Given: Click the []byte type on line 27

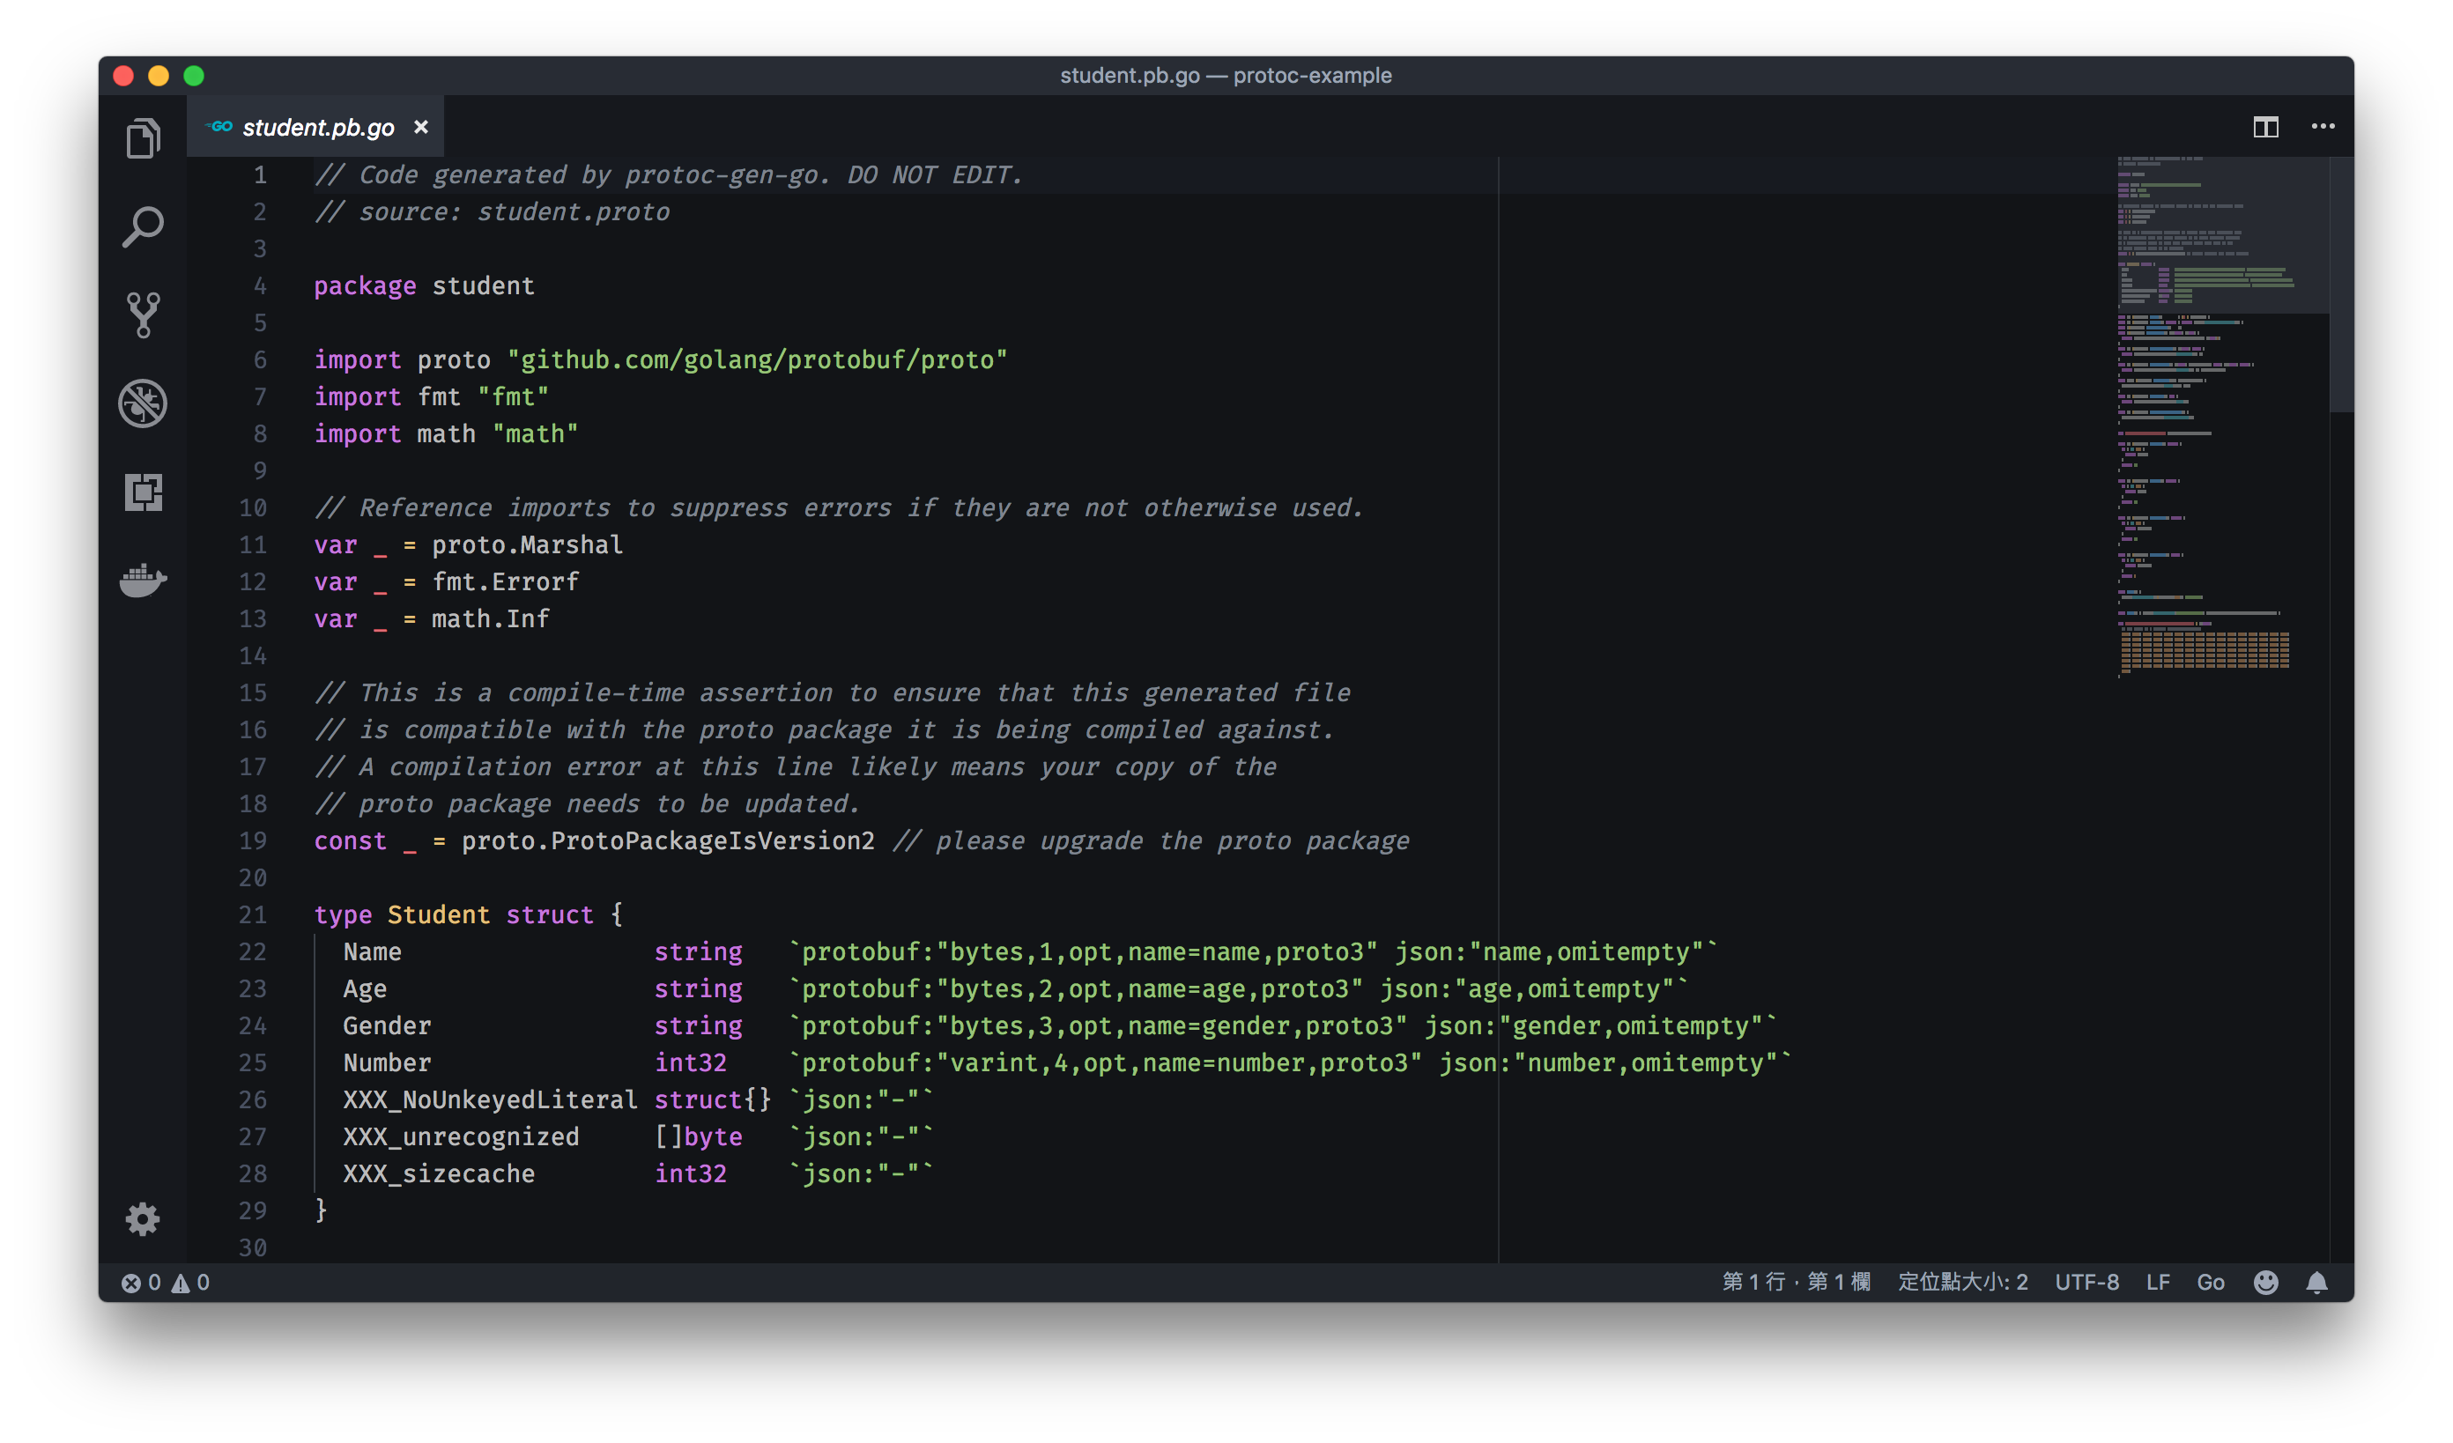Looking at the screenshot, I should [x=698, y=1136].
